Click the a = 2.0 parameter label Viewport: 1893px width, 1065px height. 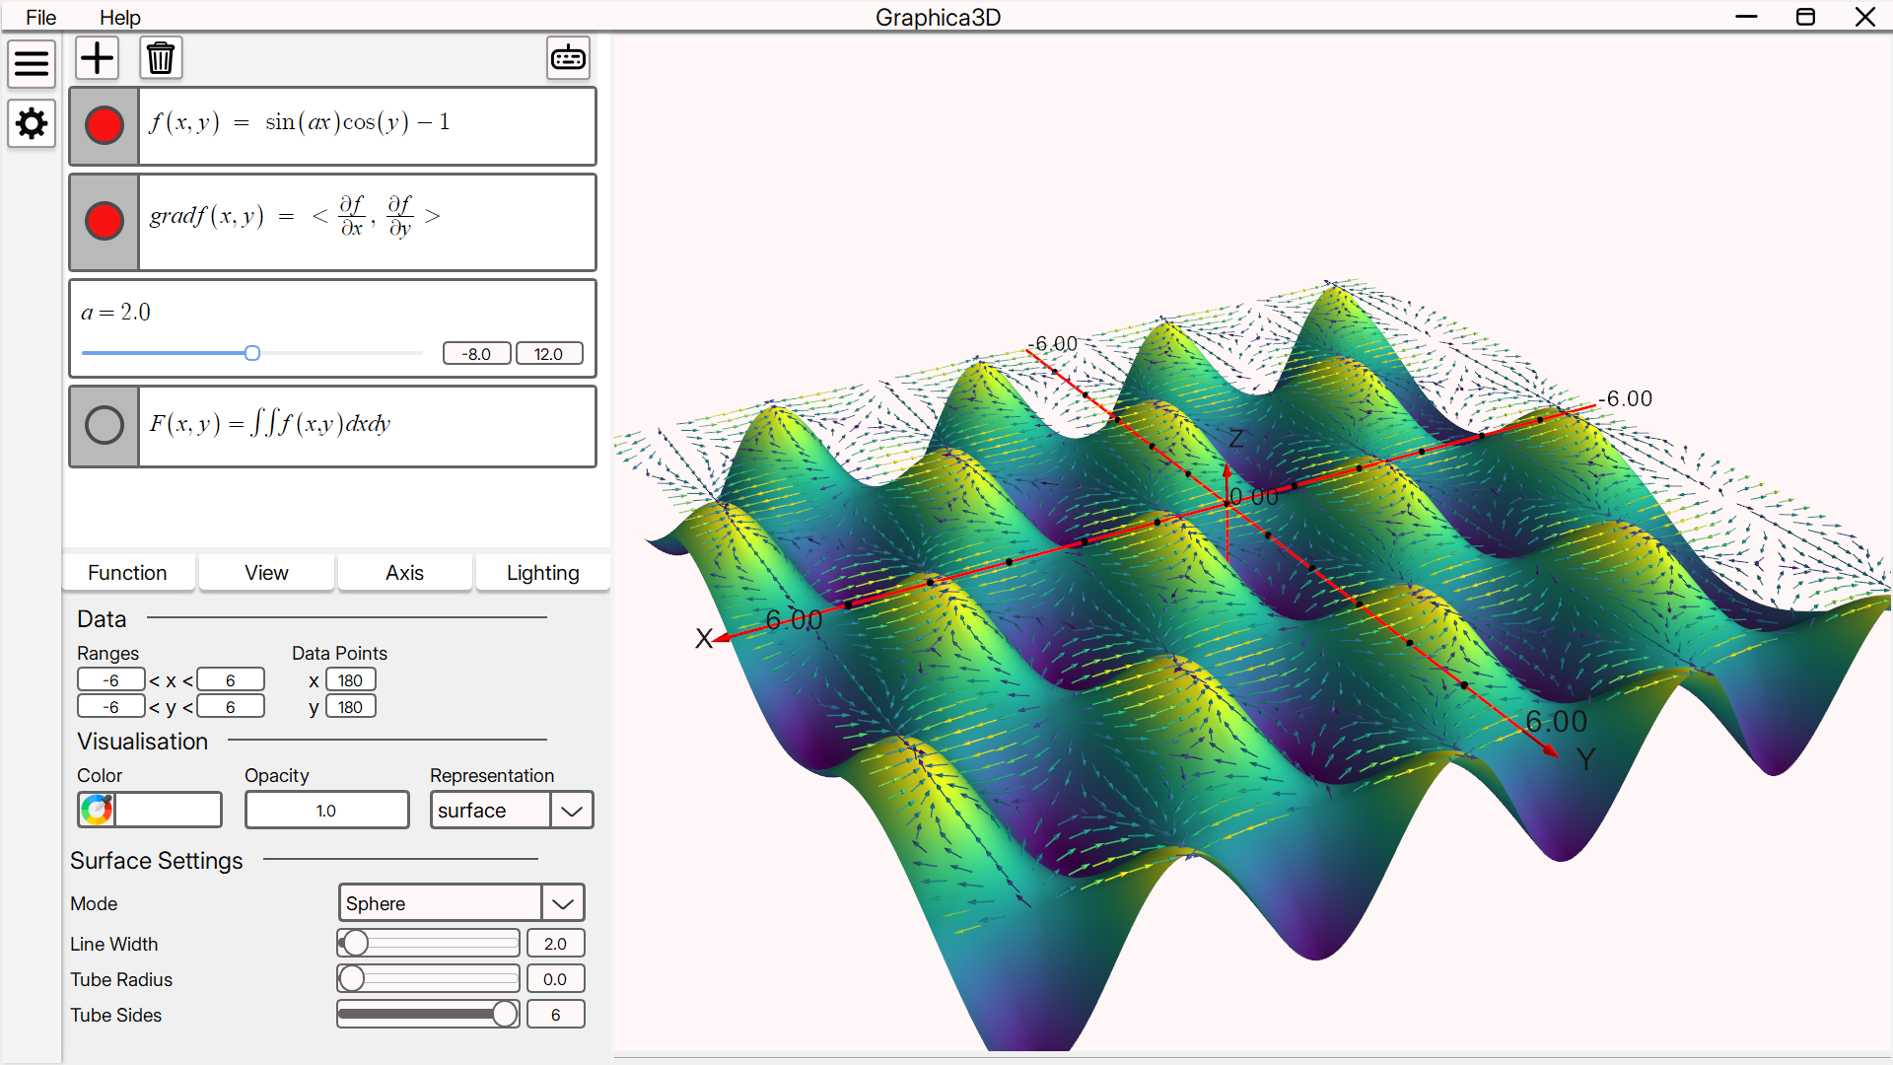tap(116, 313)
